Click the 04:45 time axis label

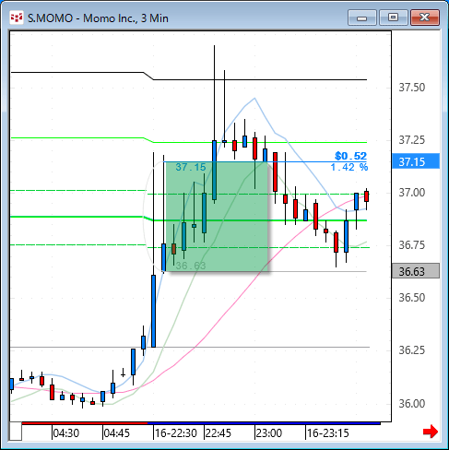[117, 433]
